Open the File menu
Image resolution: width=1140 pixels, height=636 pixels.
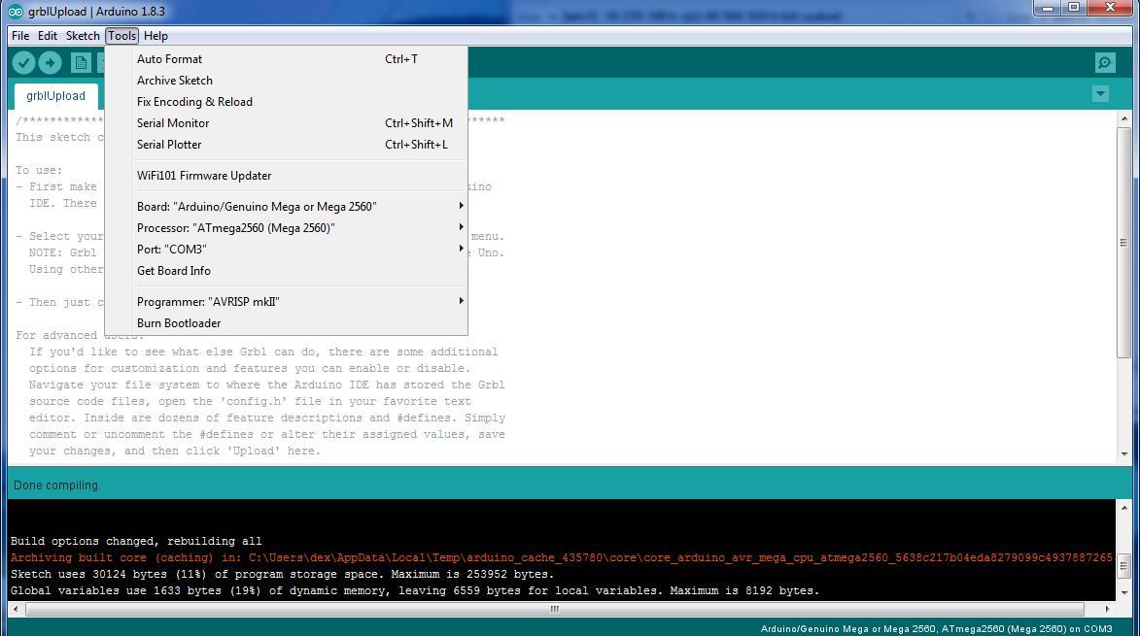[20, 36]
